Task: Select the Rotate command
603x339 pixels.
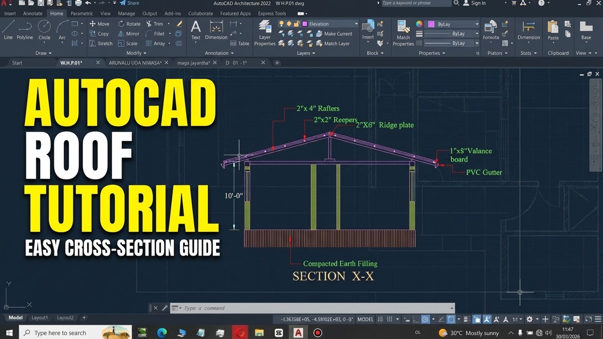Action: coord(129,24)
